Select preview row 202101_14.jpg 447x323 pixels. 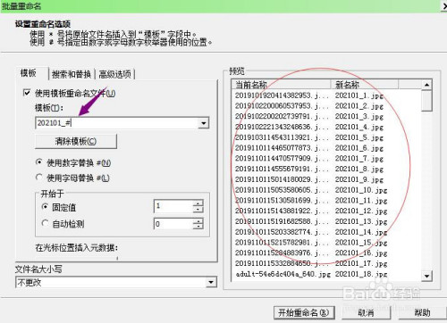click(x=326, y=232)
